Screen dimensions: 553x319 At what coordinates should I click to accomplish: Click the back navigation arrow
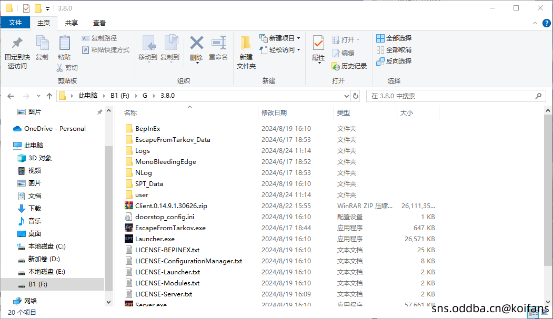pyautogui.click(x=11, y=96)
